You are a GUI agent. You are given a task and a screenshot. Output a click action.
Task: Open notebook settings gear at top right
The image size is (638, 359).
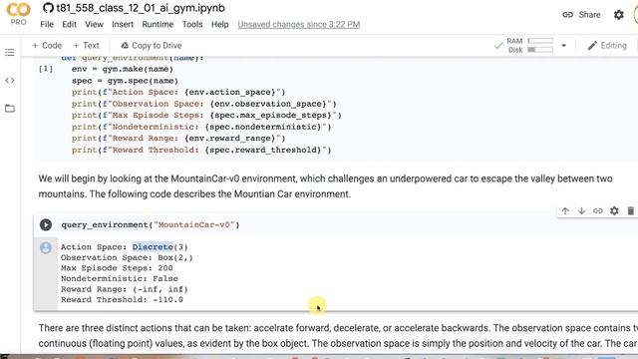click(x=619, y=15)
